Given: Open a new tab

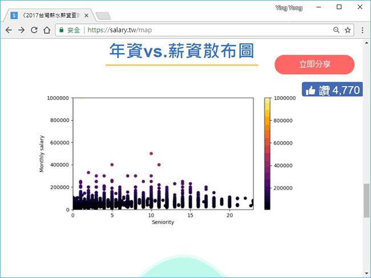Looking at the screenshot, I should point(103,16).
